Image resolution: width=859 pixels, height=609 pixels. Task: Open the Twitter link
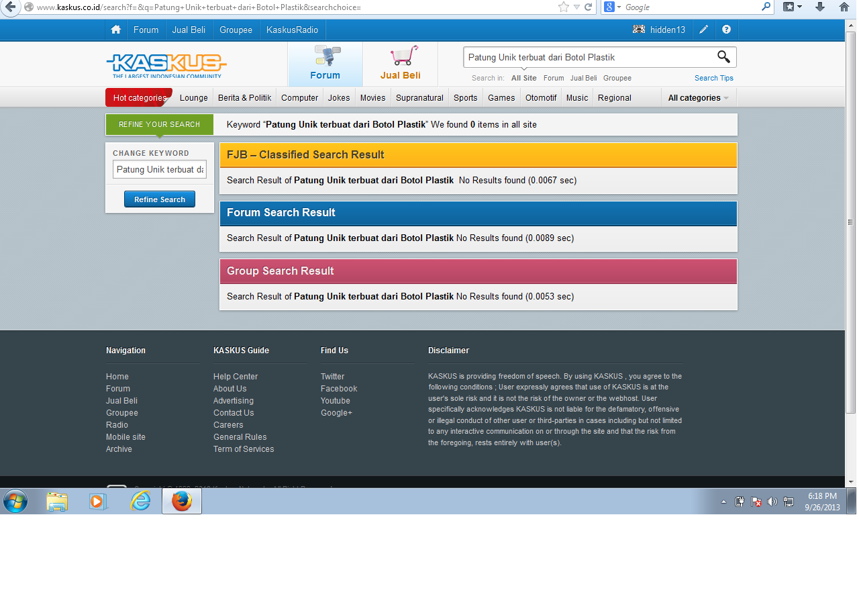click(332, 377)
